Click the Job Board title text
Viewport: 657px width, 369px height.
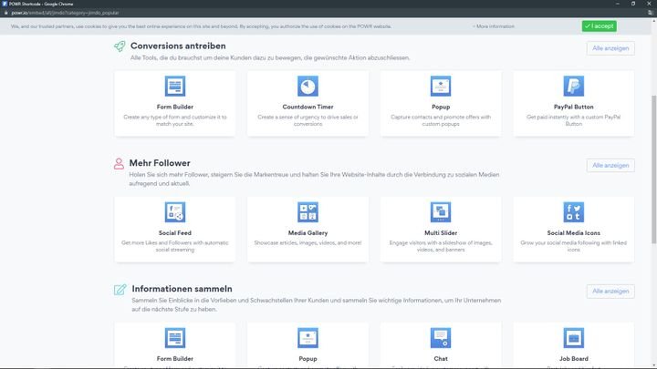tap(573, 359)
